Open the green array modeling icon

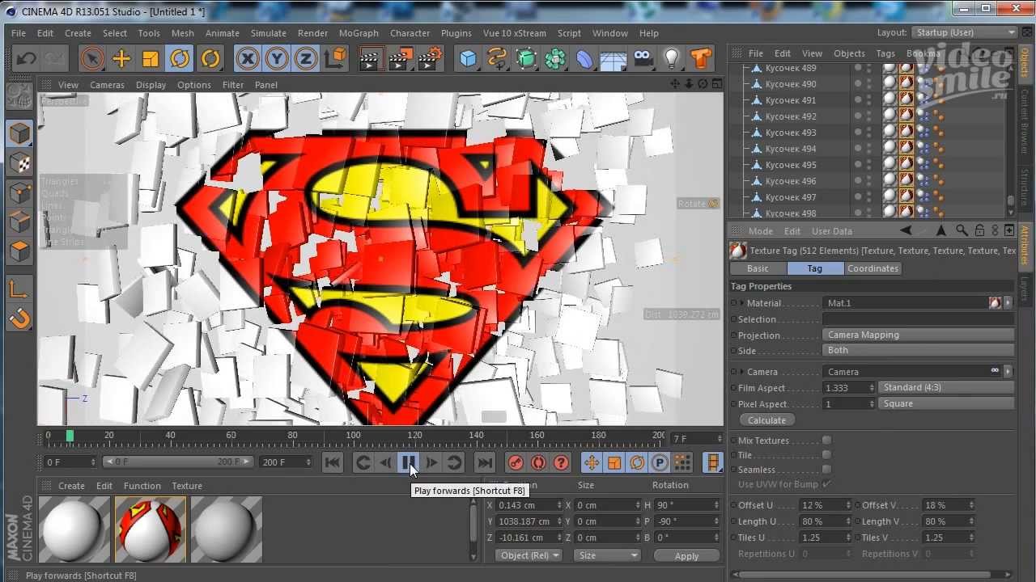555,58
